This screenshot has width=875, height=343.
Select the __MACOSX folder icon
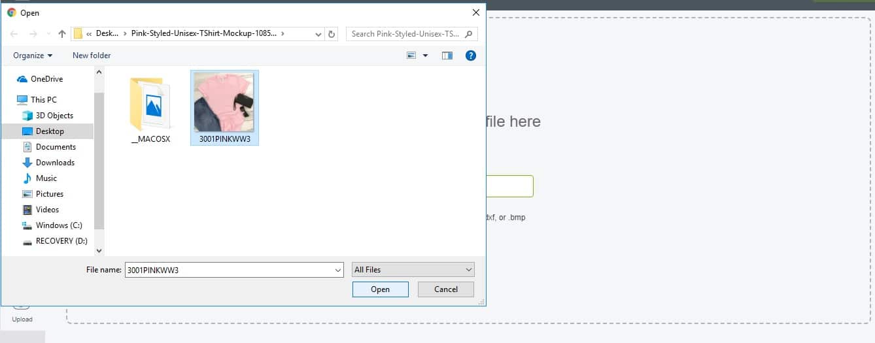coord(150,105)
